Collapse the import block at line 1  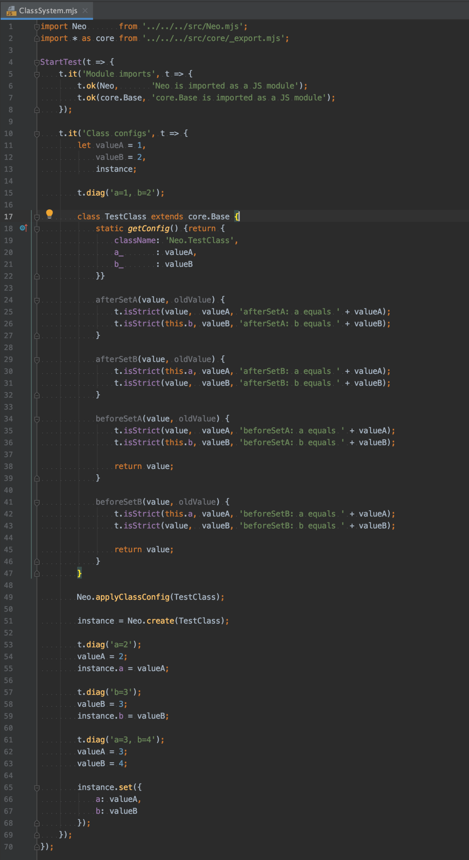pyautogui.click(x=37, y=27)
